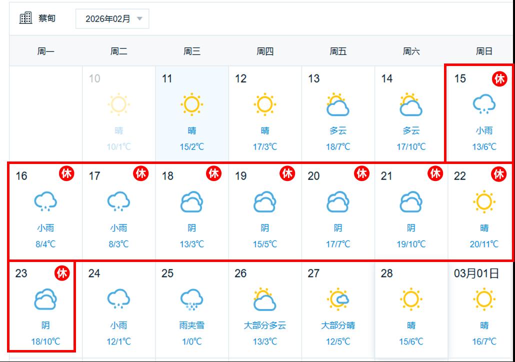Click the 03月01日 date label
The width and height of the screenshot is (515, 362).
click(476, 273)
